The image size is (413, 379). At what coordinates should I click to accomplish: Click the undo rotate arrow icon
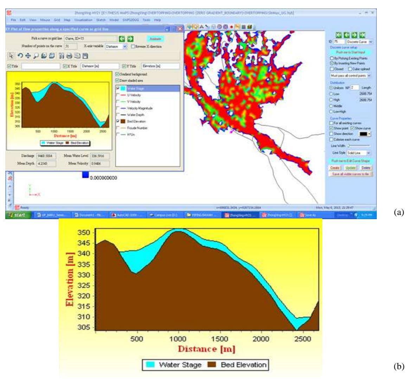point(20,56)
